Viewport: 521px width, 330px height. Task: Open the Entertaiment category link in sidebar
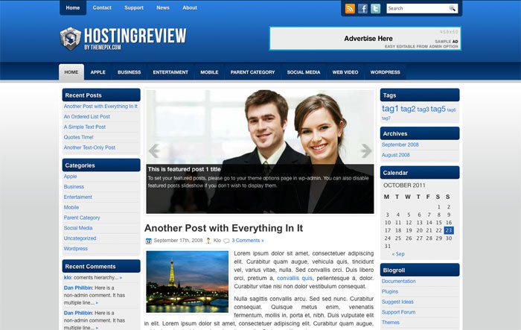(x=77, y=197)
